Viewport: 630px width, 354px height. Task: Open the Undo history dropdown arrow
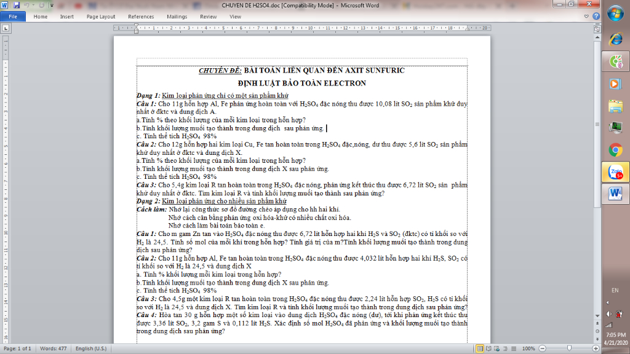point(33,6)
